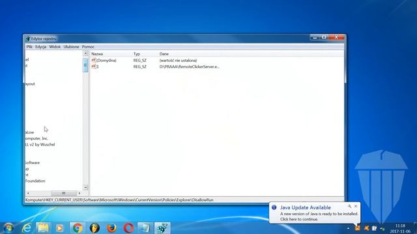Click tree scrollbar down arrow

pos(85,187)
